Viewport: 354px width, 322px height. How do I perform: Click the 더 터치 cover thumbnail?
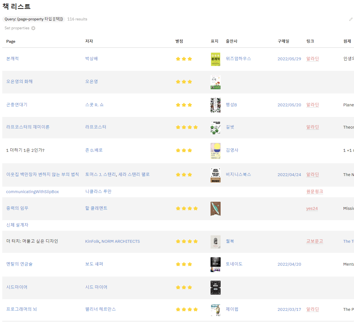(216, 242)
